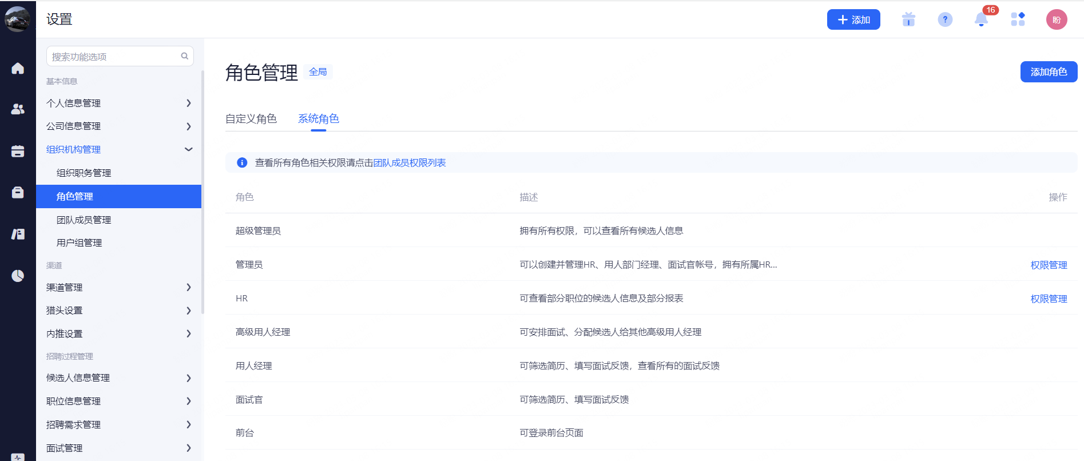Click the pie chart reports icon
The height and width of the screenshot is (461, 1084).
coord(18,276)
